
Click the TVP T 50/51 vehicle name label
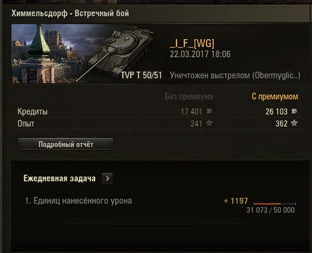[x=142, y=75]
